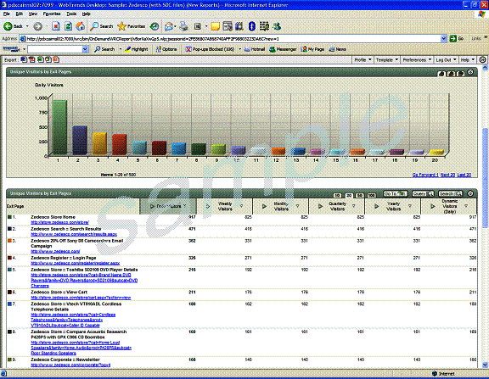Image resolution: width=489 pixels, height=379 pixels.
Task: Open the Tools menu
Action: pyautogui.click(x=71, y=14)
